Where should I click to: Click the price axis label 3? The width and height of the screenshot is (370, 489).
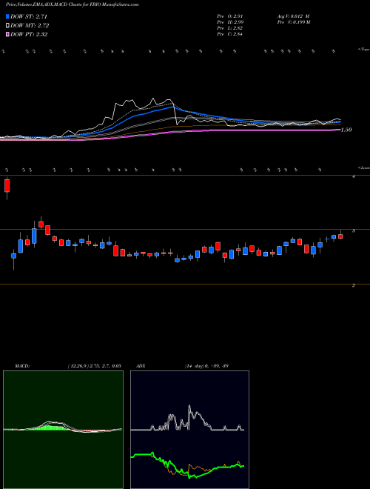(354, 231)
